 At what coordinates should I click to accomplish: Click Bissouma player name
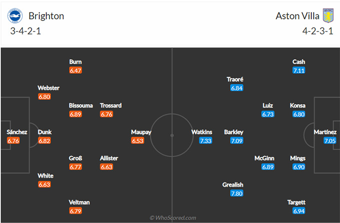tap(81, 106)
